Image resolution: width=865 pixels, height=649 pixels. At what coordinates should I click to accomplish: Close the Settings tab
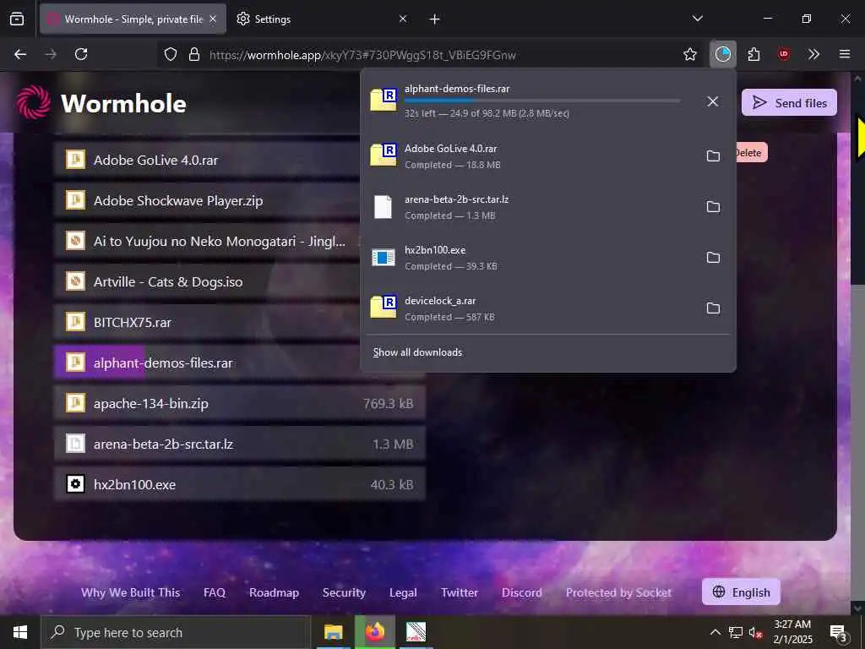click(403, 19)
